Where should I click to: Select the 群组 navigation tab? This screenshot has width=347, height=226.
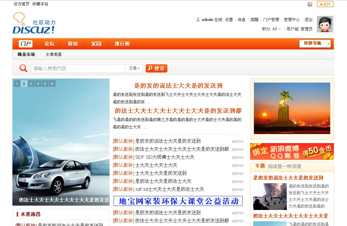(x=73, y=43)
